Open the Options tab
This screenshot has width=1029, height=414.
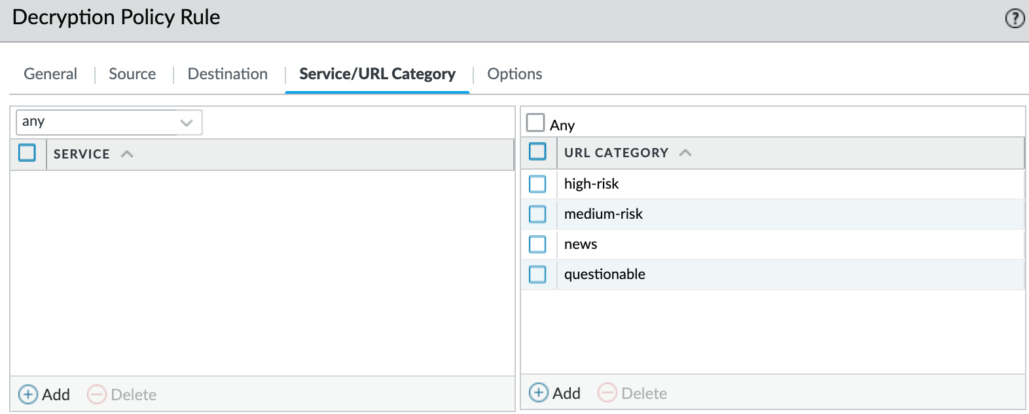pos(514,74)
